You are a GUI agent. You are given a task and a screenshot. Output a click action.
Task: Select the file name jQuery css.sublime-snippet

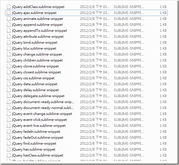pyautogui.click(x=33, y=78)
